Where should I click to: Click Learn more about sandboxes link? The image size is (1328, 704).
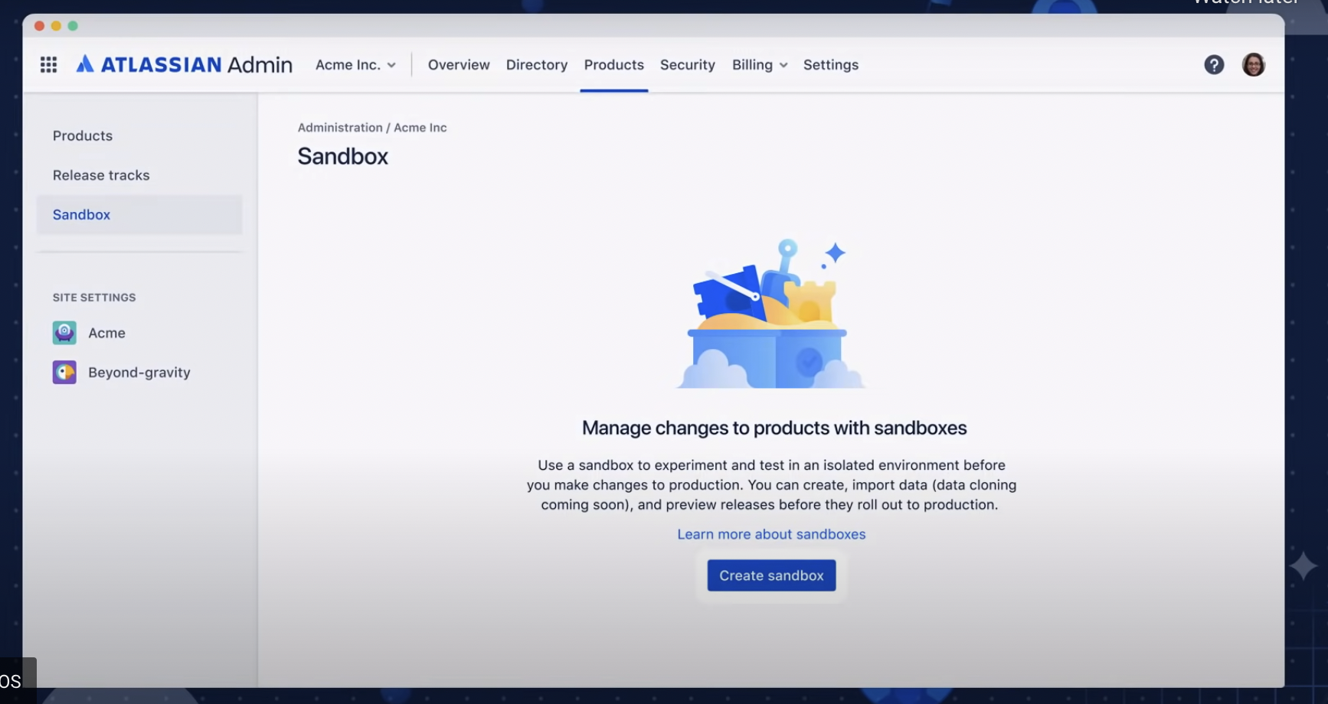(771, 534)
